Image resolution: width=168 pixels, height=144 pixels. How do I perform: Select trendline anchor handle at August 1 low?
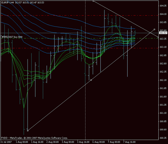[x=28, y=131]
